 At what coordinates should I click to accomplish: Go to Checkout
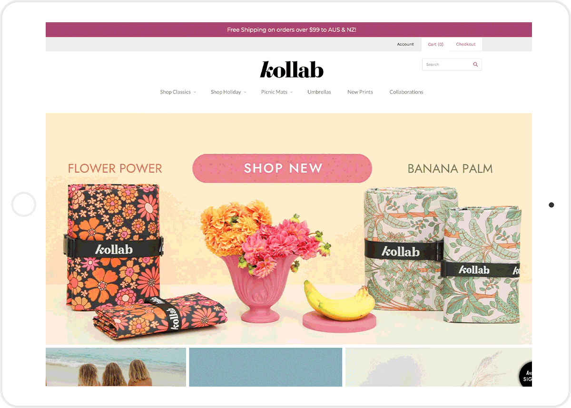click(466, 44)
